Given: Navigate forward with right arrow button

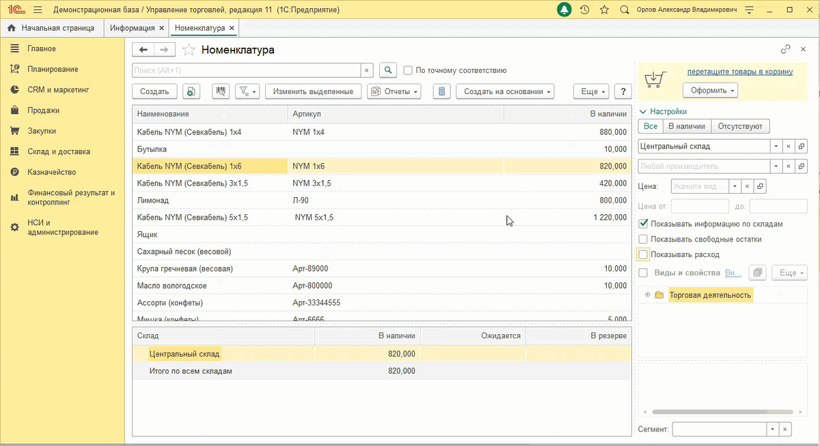Looking at the screenshot, I should click(x=165, y=50).
